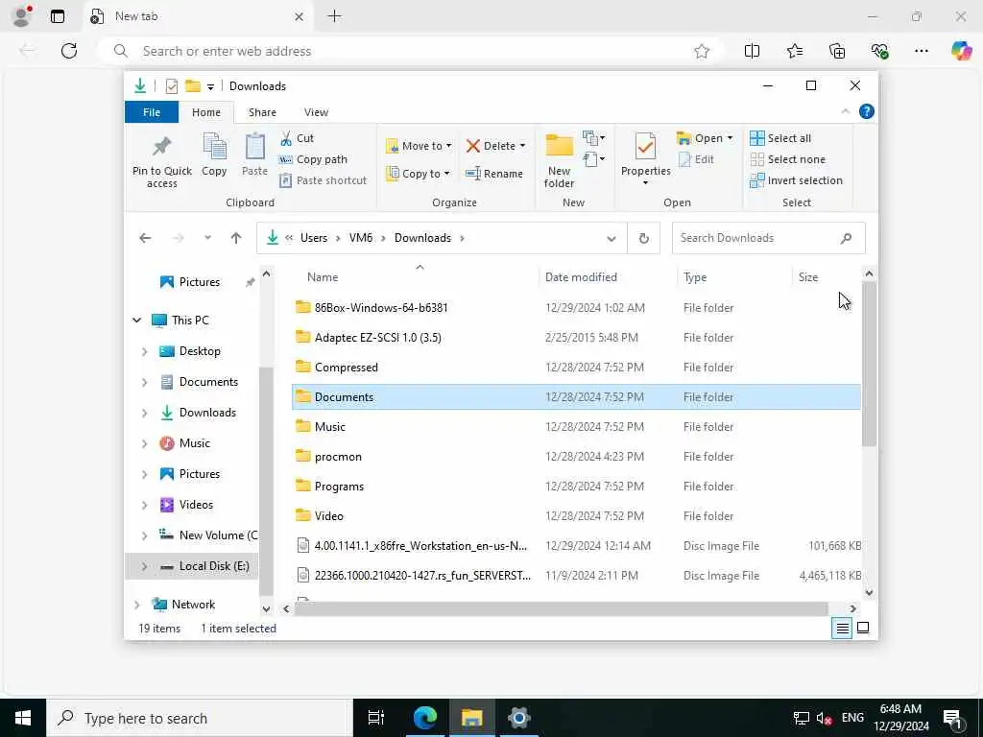This screenshot has height=737, width=983.
Task: Open Edge tab actions menu icon
Action: click(58, 16)
